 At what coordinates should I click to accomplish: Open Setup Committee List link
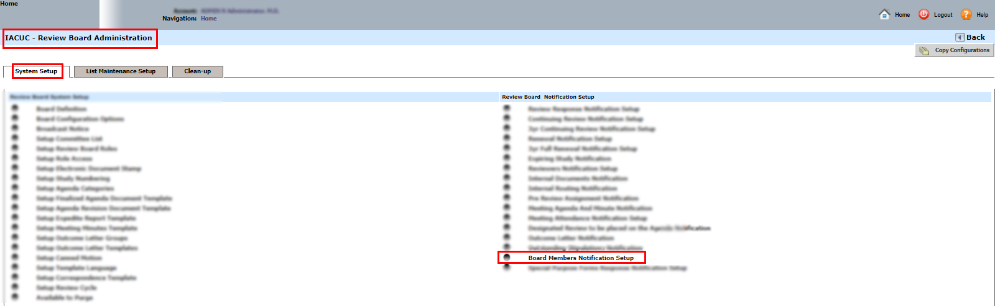click(x=69, y=139)
